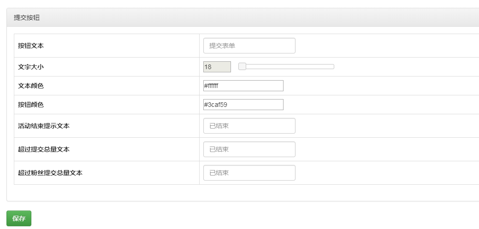This screenshot has height=229, width=479.
Task: Click the 超过提交总量文本 label
Action: point(44,149)
